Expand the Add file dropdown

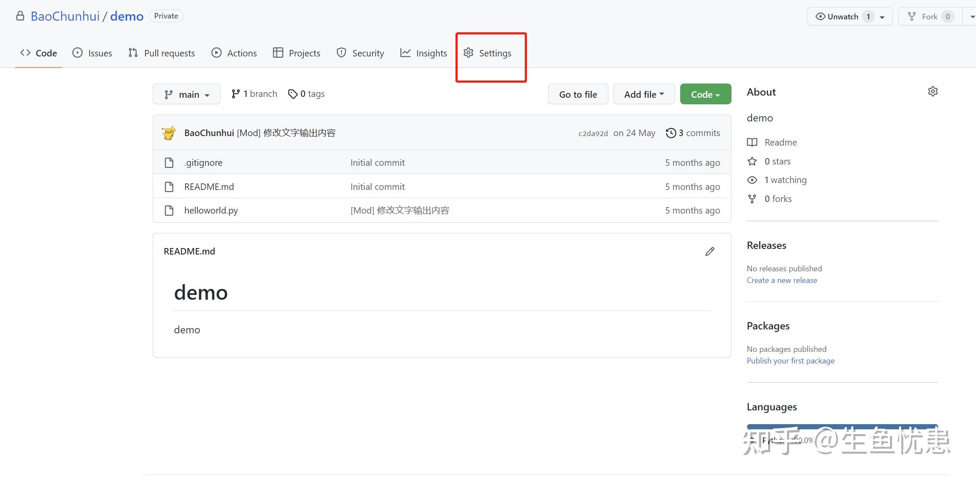[x=644, y=94]
